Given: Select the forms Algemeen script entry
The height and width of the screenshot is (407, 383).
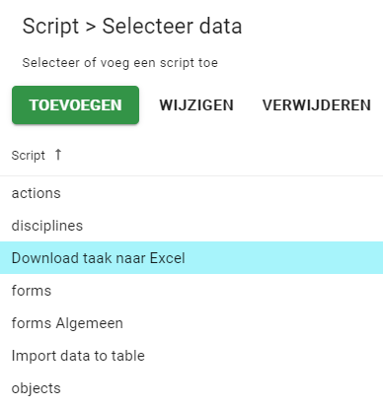Looking at the screenshot, I should click(x=191, y=323).
